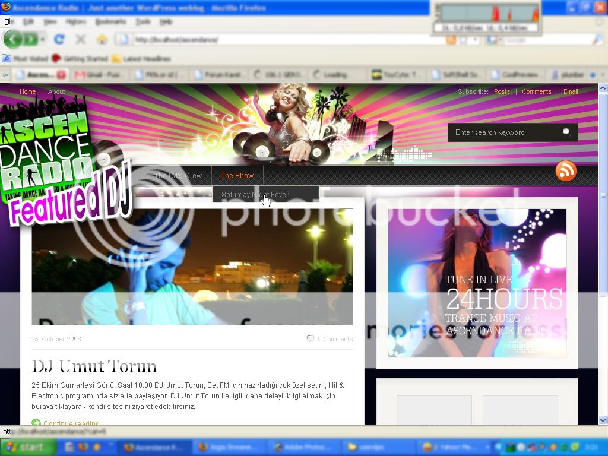Viewport: 608px width, 456px height.
Task: Click the orange RSS feed icon in address bar
Action: pyautogui.click(x=451, y=40)
